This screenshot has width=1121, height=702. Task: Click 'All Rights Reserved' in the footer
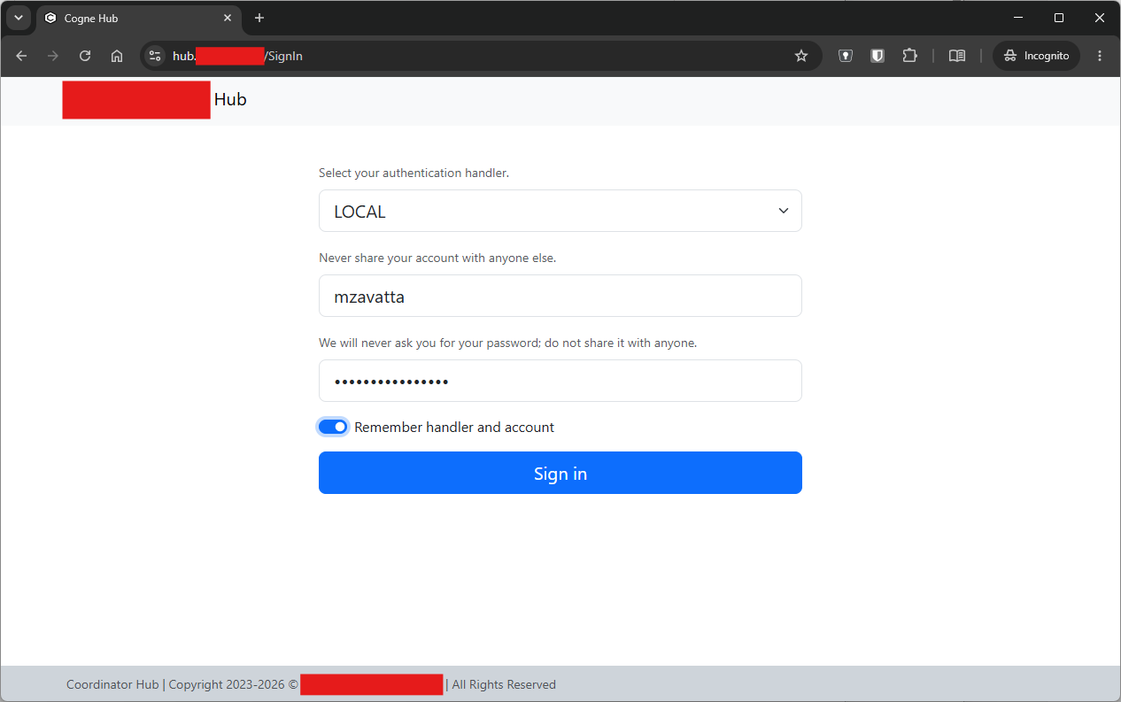click(504, 684)
